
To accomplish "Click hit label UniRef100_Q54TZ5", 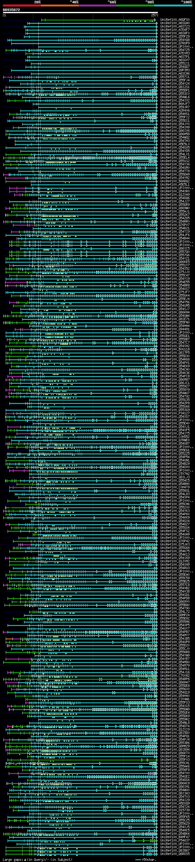I will point(175,50).
